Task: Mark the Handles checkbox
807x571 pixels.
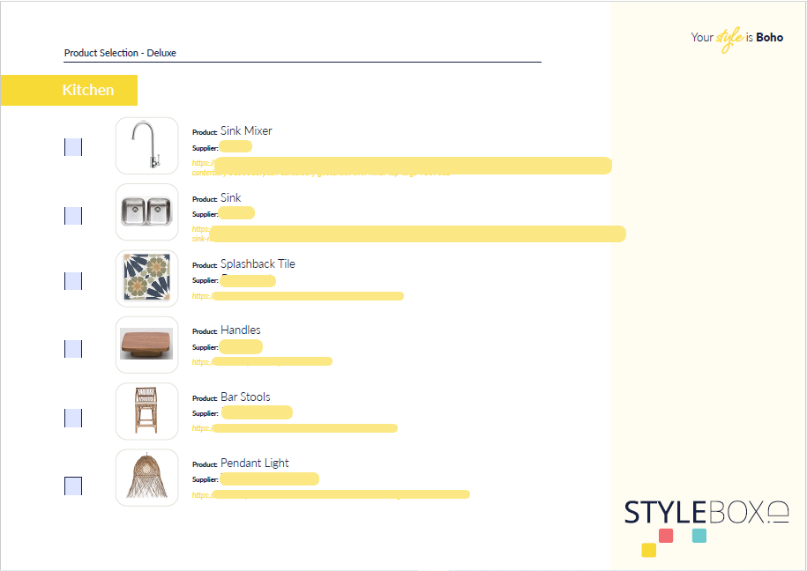Action: pyautogui.click(x=73, y=349)
